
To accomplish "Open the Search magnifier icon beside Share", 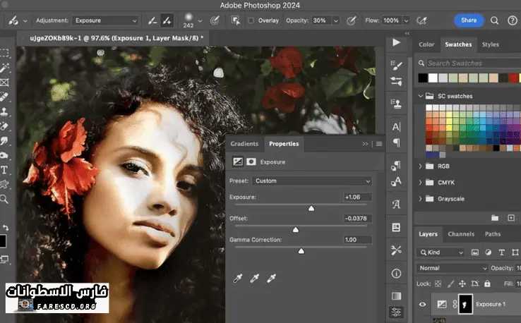I will pyautogui.click(x=493, y=20).
